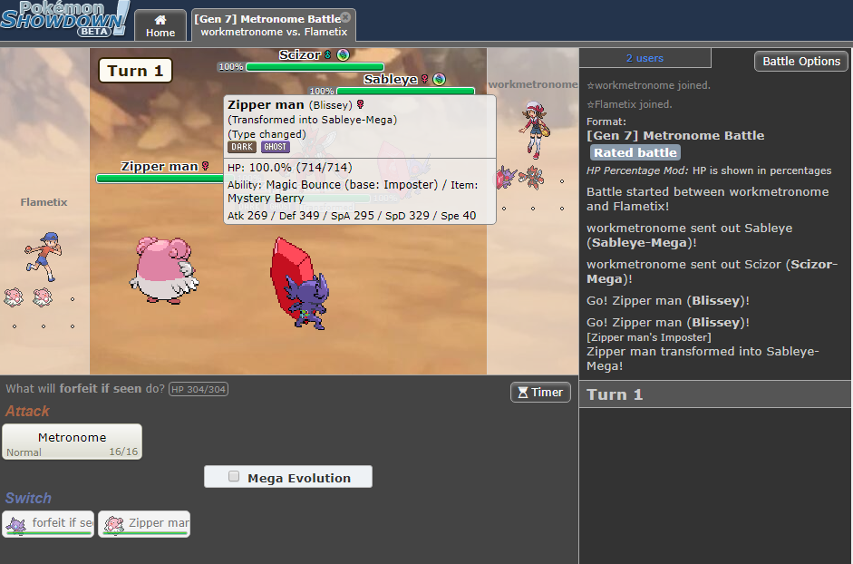Image resolution: width=853 pixels, height=564 pixels.
Task: Start the battle Timer
Action: [540, 392]
